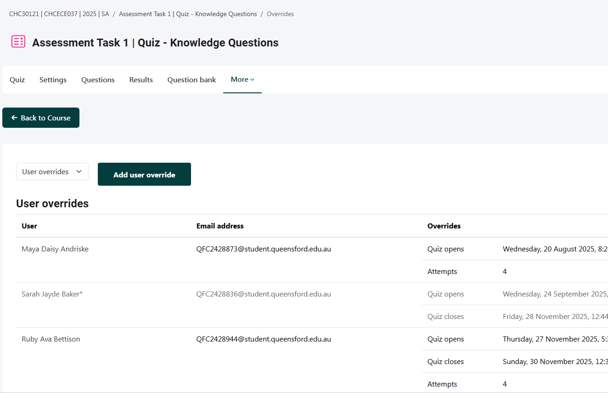Click the User column header
608x393 pixels.
coord(29,226)
